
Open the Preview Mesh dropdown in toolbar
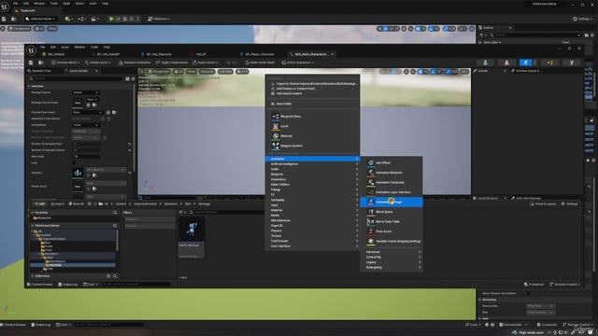pos(65,63)
